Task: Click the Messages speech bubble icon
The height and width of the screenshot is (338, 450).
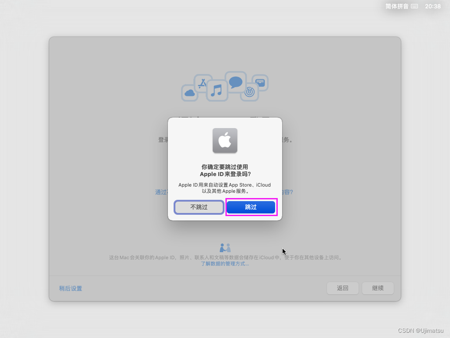Action: click(236, 82)
